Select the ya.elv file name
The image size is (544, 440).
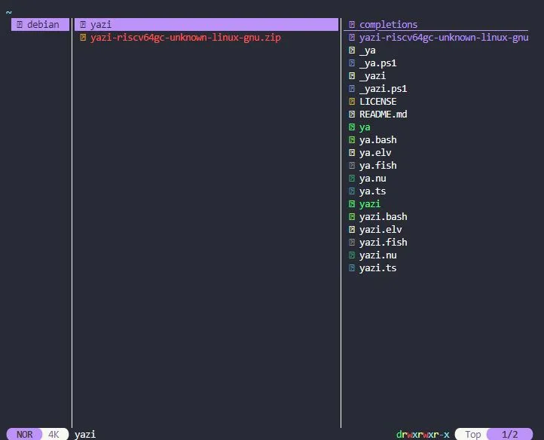tap(375, 153)
